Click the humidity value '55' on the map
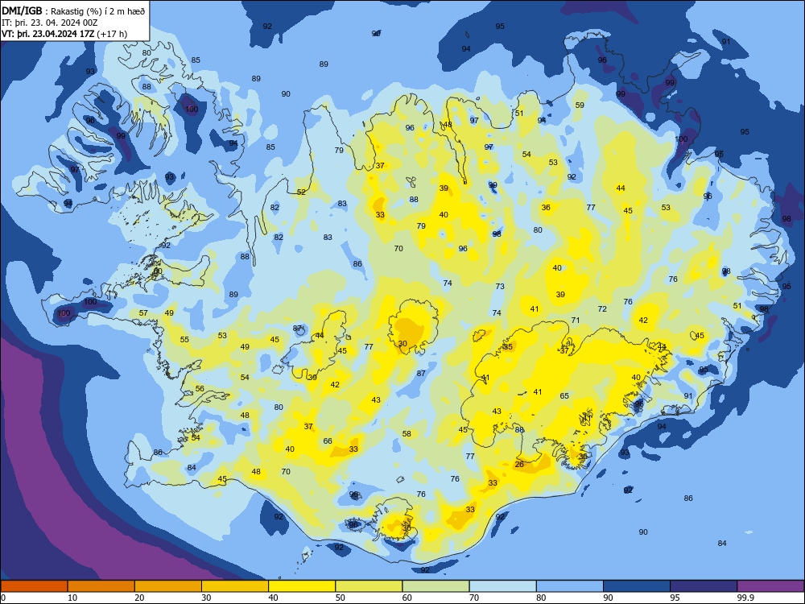805x604 pixels. coord(184,340)
